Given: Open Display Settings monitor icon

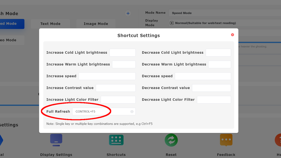Looking at the screenshot, I should (x=56, y=140).
